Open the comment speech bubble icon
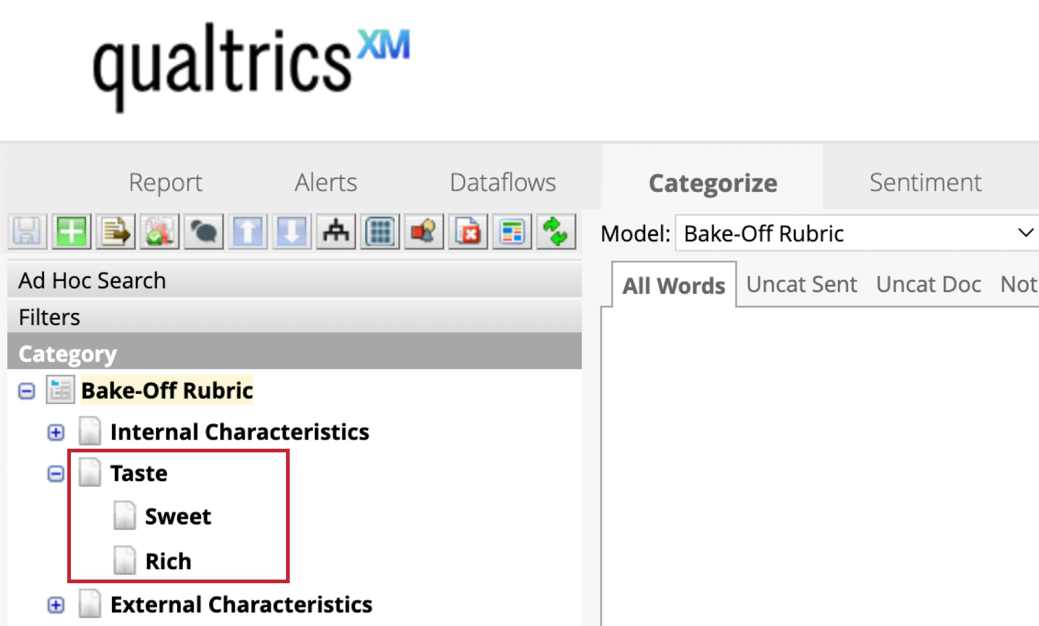 [203, 231]
